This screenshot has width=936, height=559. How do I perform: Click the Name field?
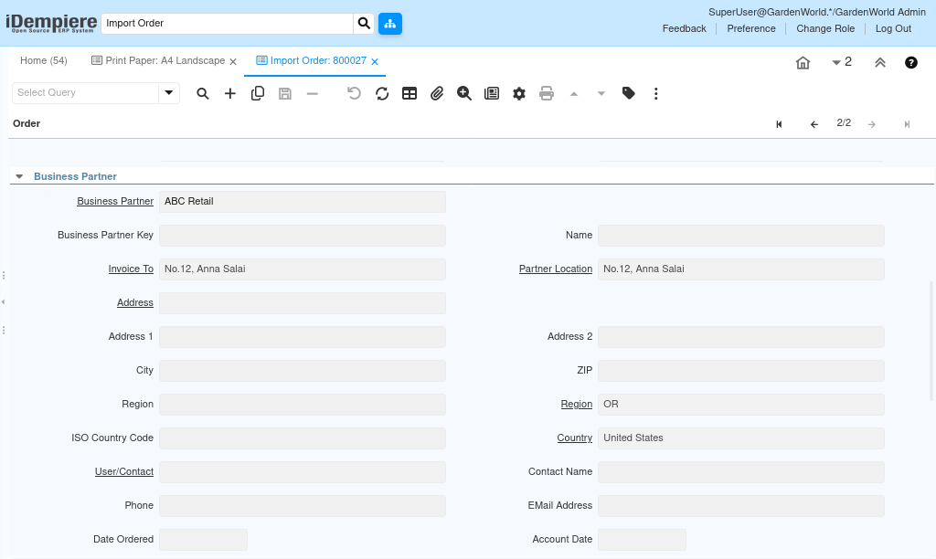coord(740,236)
